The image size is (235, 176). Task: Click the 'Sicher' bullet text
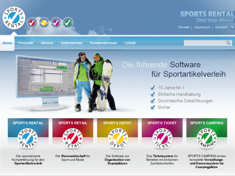coord(164,108)
